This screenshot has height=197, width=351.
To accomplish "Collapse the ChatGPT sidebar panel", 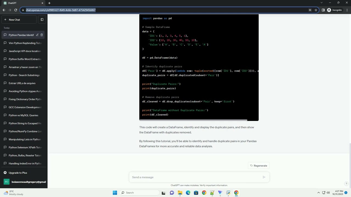I will [x=42, y=20].
